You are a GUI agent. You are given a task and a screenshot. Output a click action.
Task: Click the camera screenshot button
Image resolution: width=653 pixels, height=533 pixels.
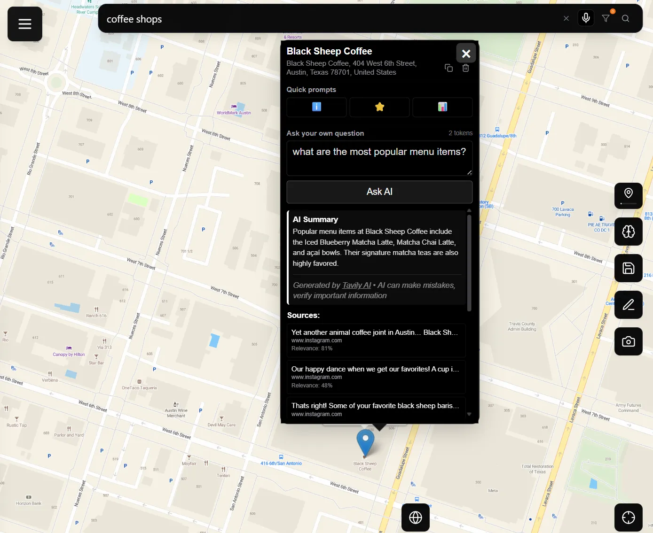(x=629, y=341)
